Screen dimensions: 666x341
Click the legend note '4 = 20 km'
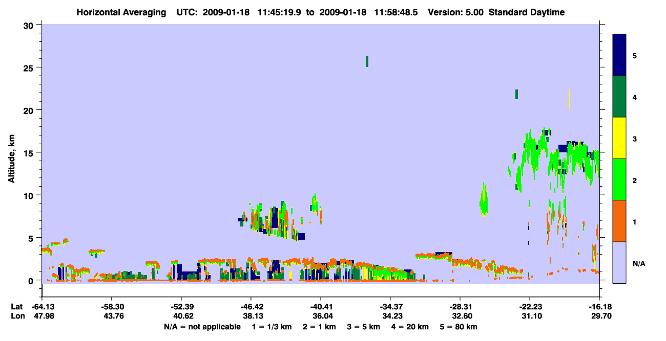409,327
